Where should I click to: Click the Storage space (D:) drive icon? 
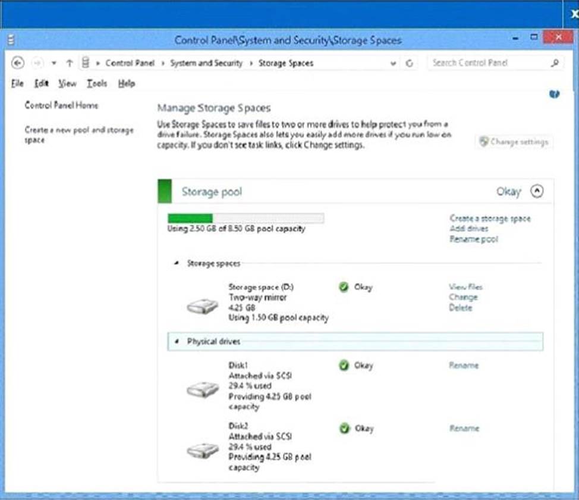(203, 306)
